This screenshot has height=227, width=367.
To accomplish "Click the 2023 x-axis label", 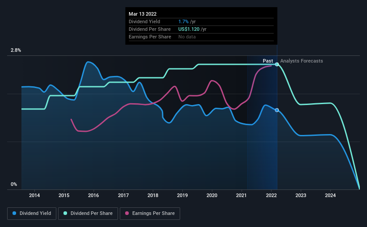I will tap(301, 195).
